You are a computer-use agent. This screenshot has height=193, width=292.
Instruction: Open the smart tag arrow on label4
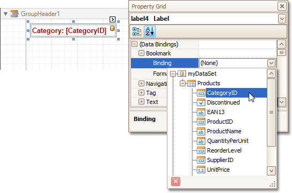tap(112, 19)
